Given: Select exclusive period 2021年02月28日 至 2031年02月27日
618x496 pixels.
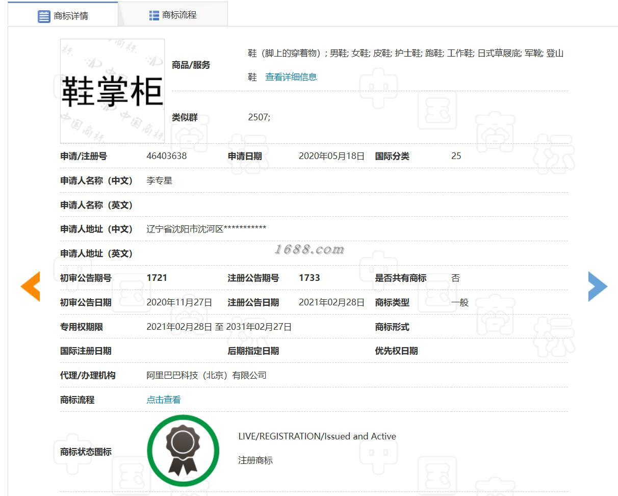Looking at the screenshot, I should [219, 327].
